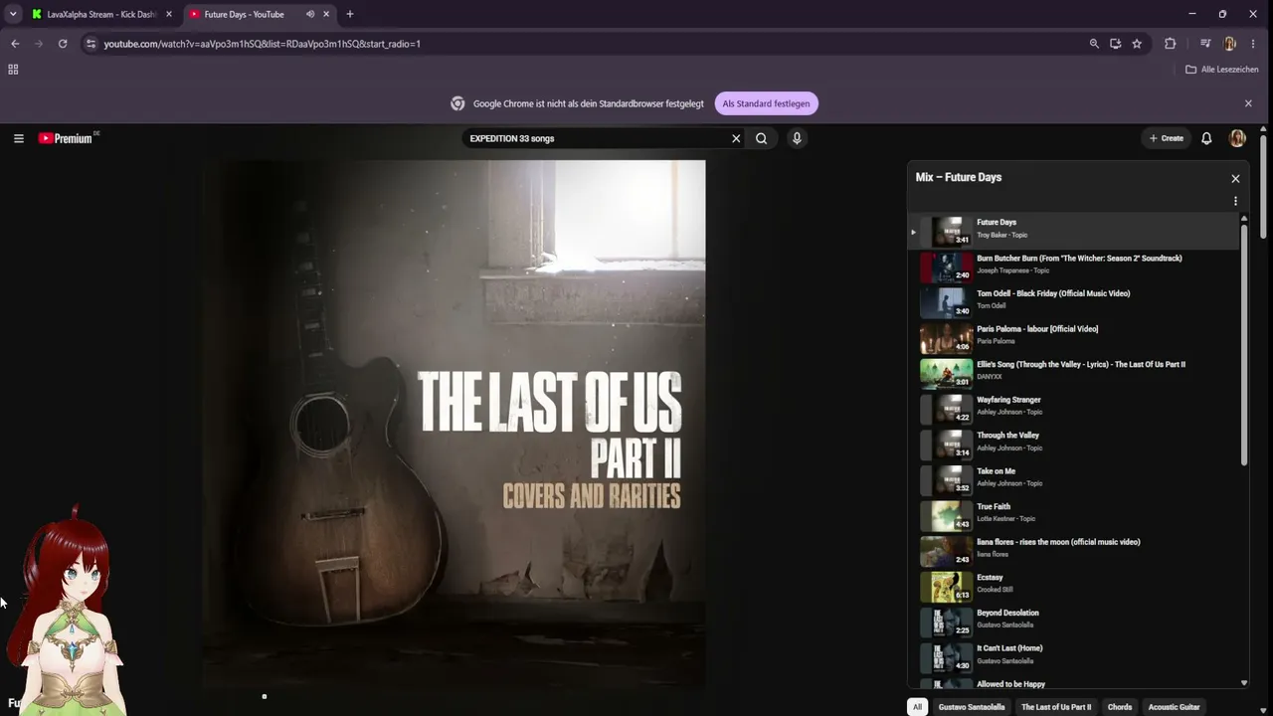This screenshot has height=716, width=1273.
Task: Open Alle Lesezeichen bookmarks folder
Action: pos(1222,70)
